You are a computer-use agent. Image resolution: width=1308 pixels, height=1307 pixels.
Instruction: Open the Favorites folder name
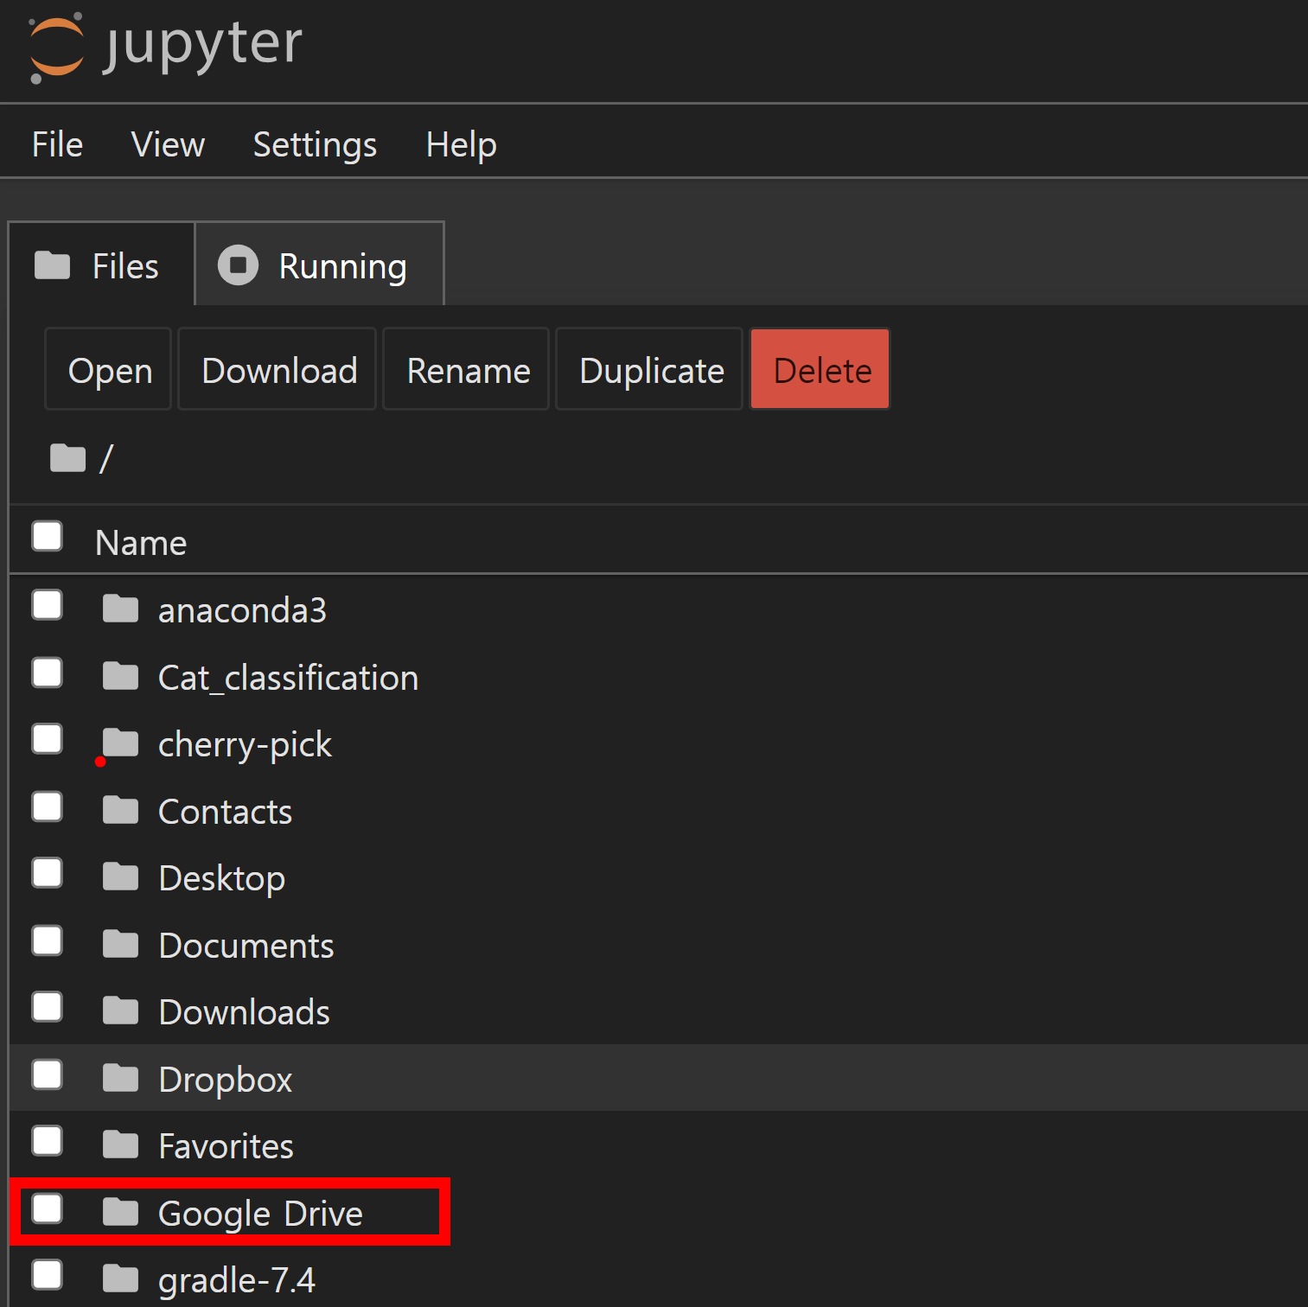(x=227, y=1146)
